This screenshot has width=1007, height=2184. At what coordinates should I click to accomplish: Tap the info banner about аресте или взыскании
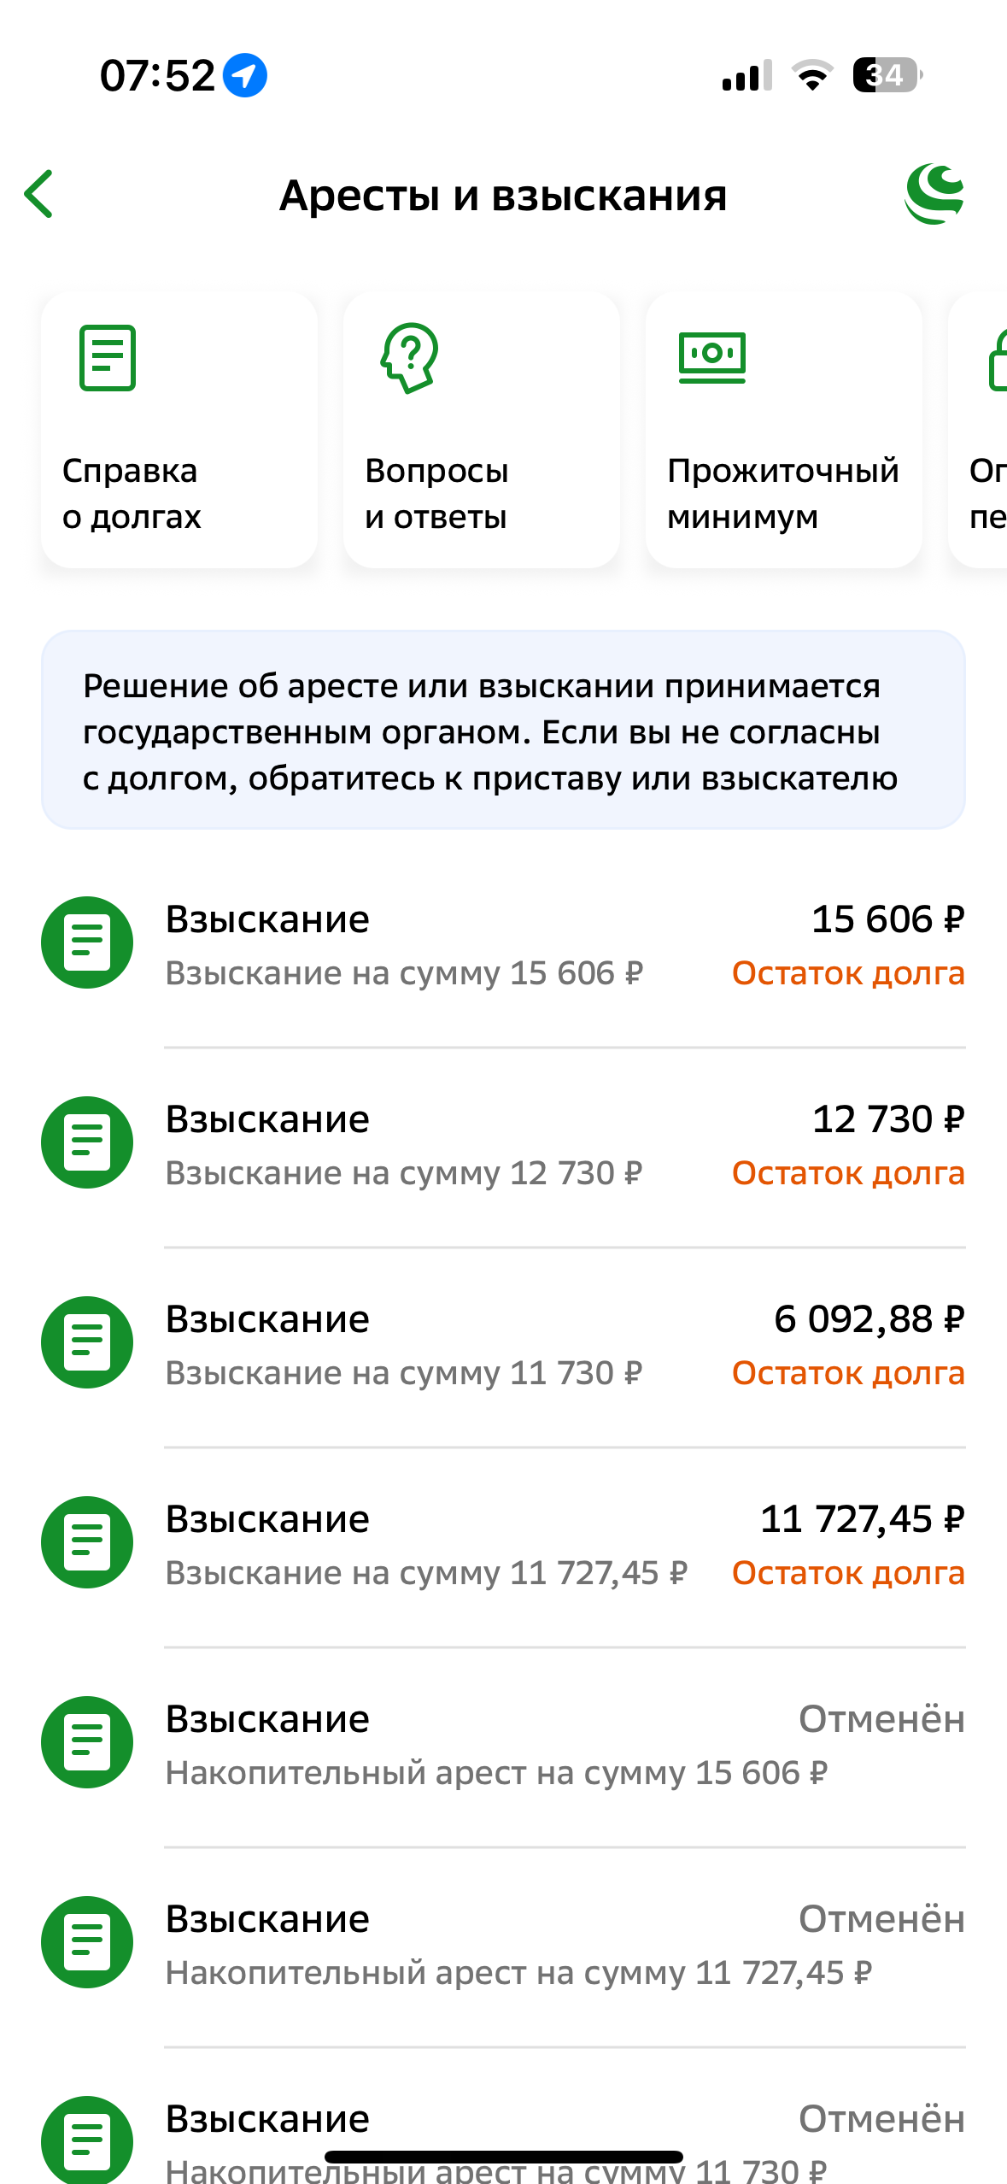coord(503,731)
